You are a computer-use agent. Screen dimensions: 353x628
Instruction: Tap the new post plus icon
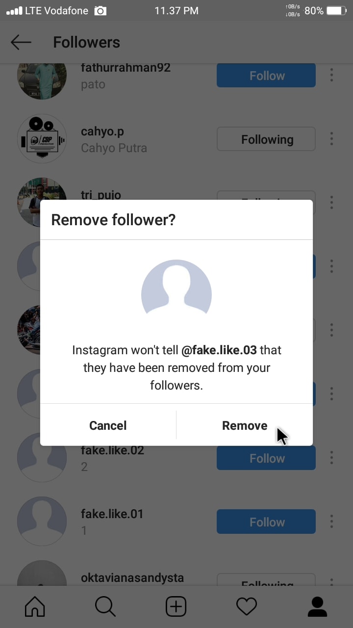(176, 606)
